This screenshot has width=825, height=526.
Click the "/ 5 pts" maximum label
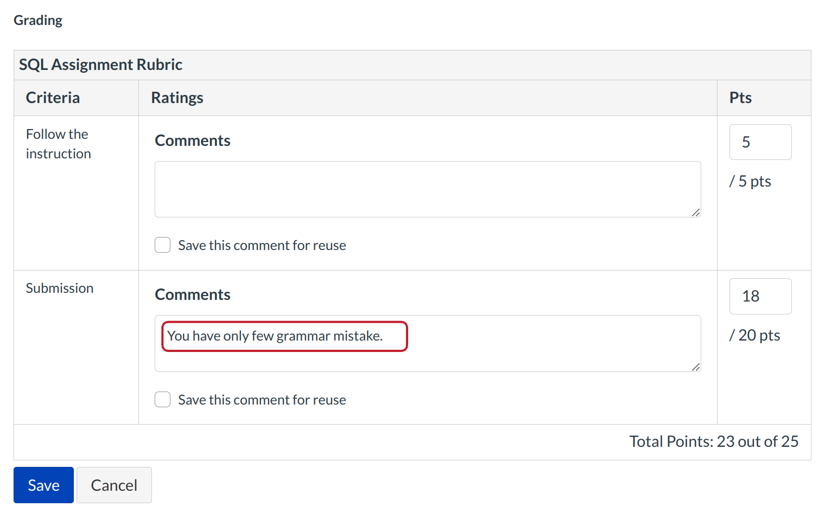pyautogui.click(x=750, y=181)
